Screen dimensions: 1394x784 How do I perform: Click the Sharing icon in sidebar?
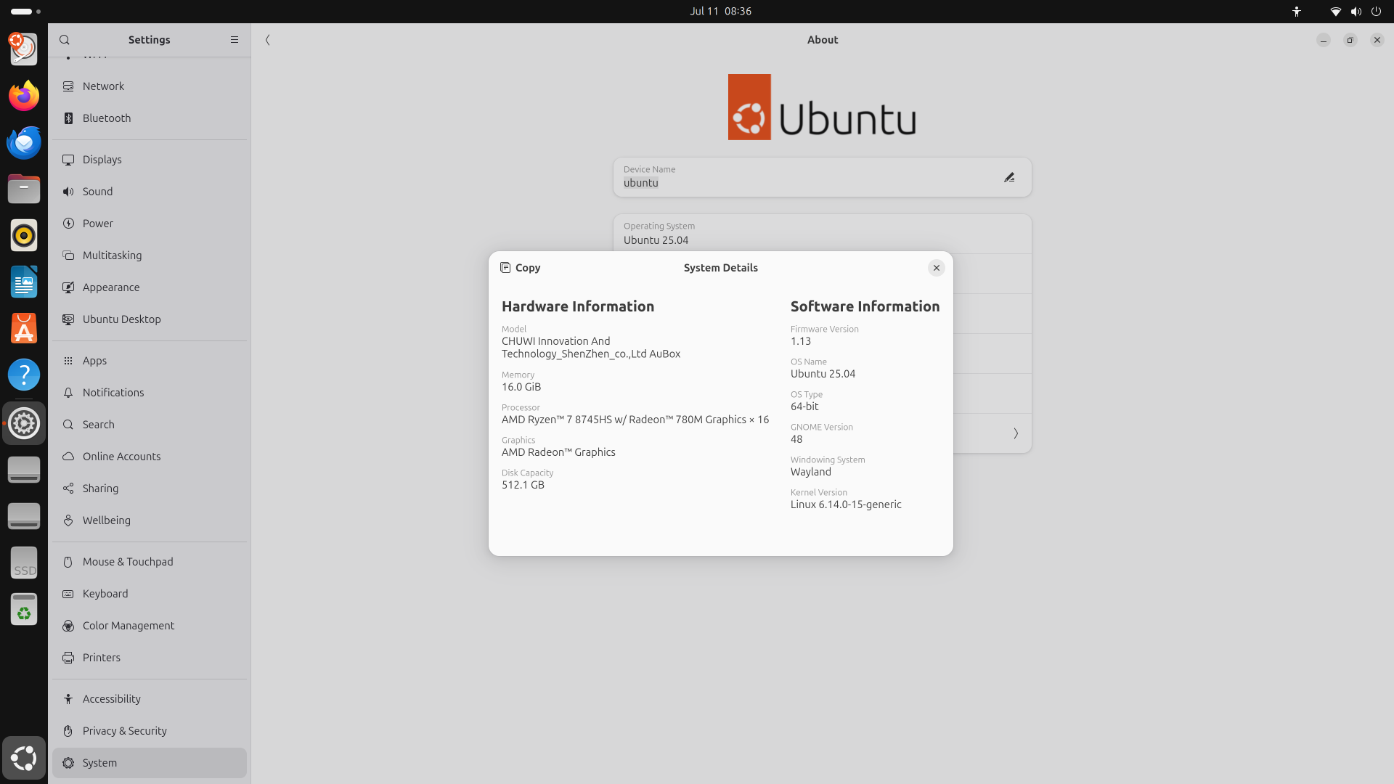(x=68, y=489)
